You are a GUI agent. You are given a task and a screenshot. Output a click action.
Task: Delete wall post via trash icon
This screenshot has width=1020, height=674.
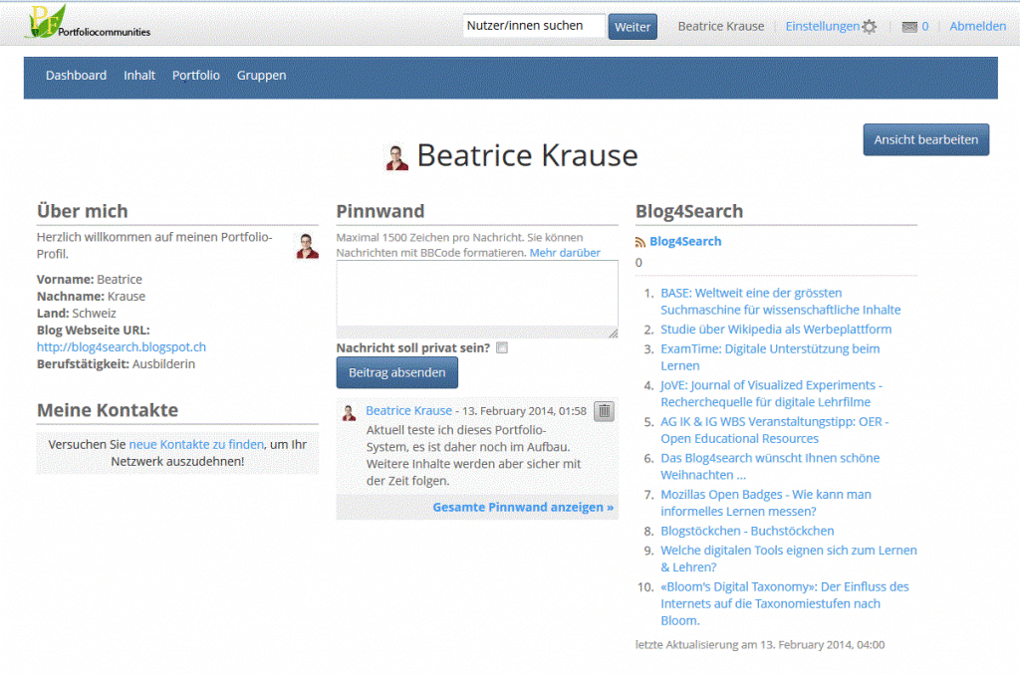point(604,411)
